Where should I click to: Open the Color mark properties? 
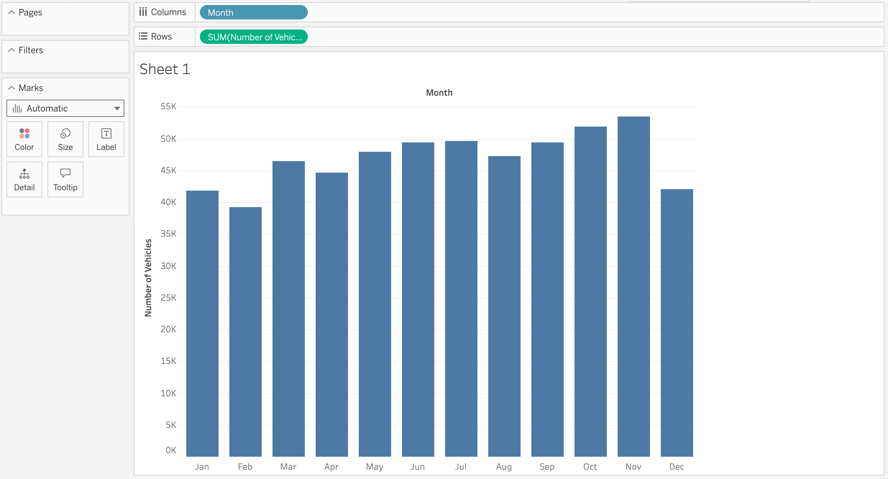pyautogui.click(x=24, y=139)
